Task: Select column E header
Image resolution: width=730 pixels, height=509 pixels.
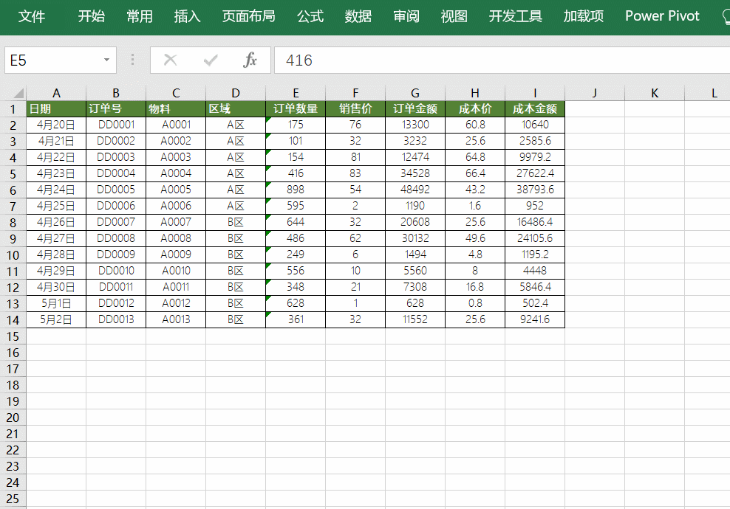Action: click(296, 93)
